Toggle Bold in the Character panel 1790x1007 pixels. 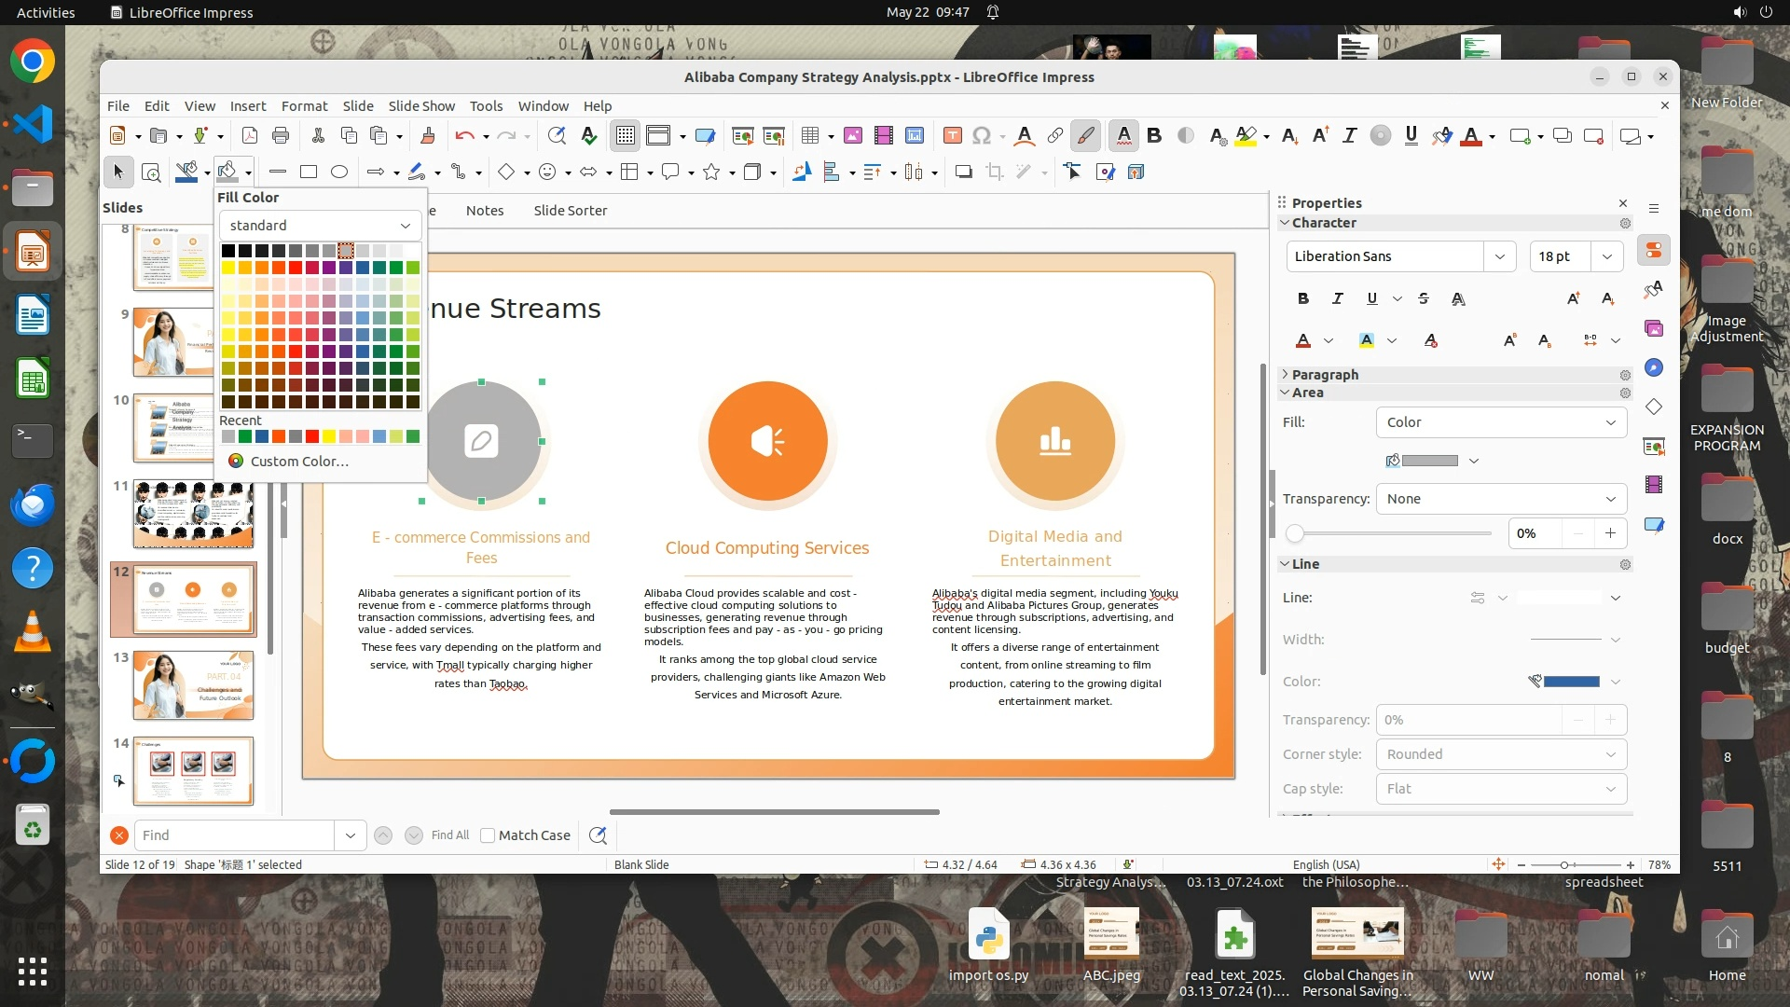pos(1303,298)
